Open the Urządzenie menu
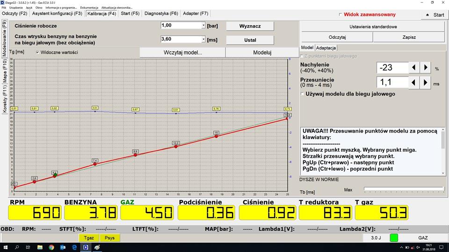The height and width of the screenshot is (252, 449). (16, 8)
